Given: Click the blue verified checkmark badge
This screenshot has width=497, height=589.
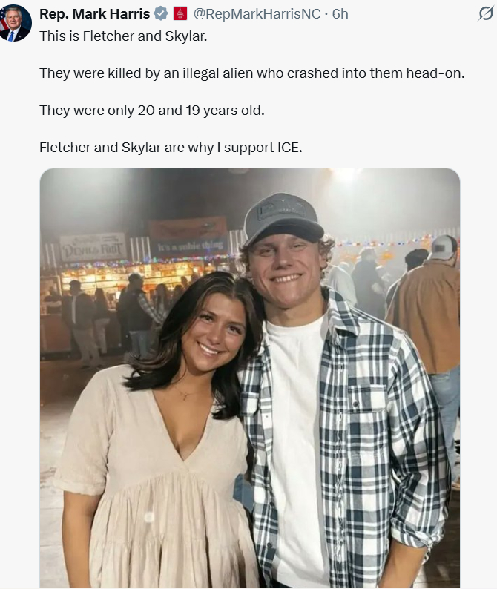Looking at the screenshot, I should pyautogui.click(x=161, y=14).
